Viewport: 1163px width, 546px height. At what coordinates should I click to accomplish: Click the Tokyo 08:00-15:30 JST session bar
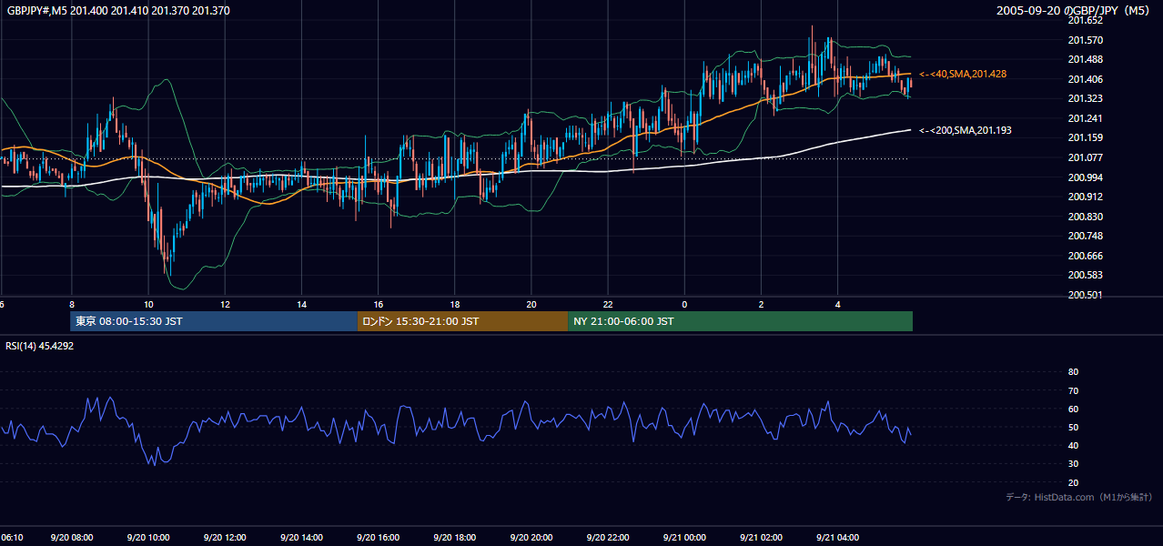[x=214, y=321]
